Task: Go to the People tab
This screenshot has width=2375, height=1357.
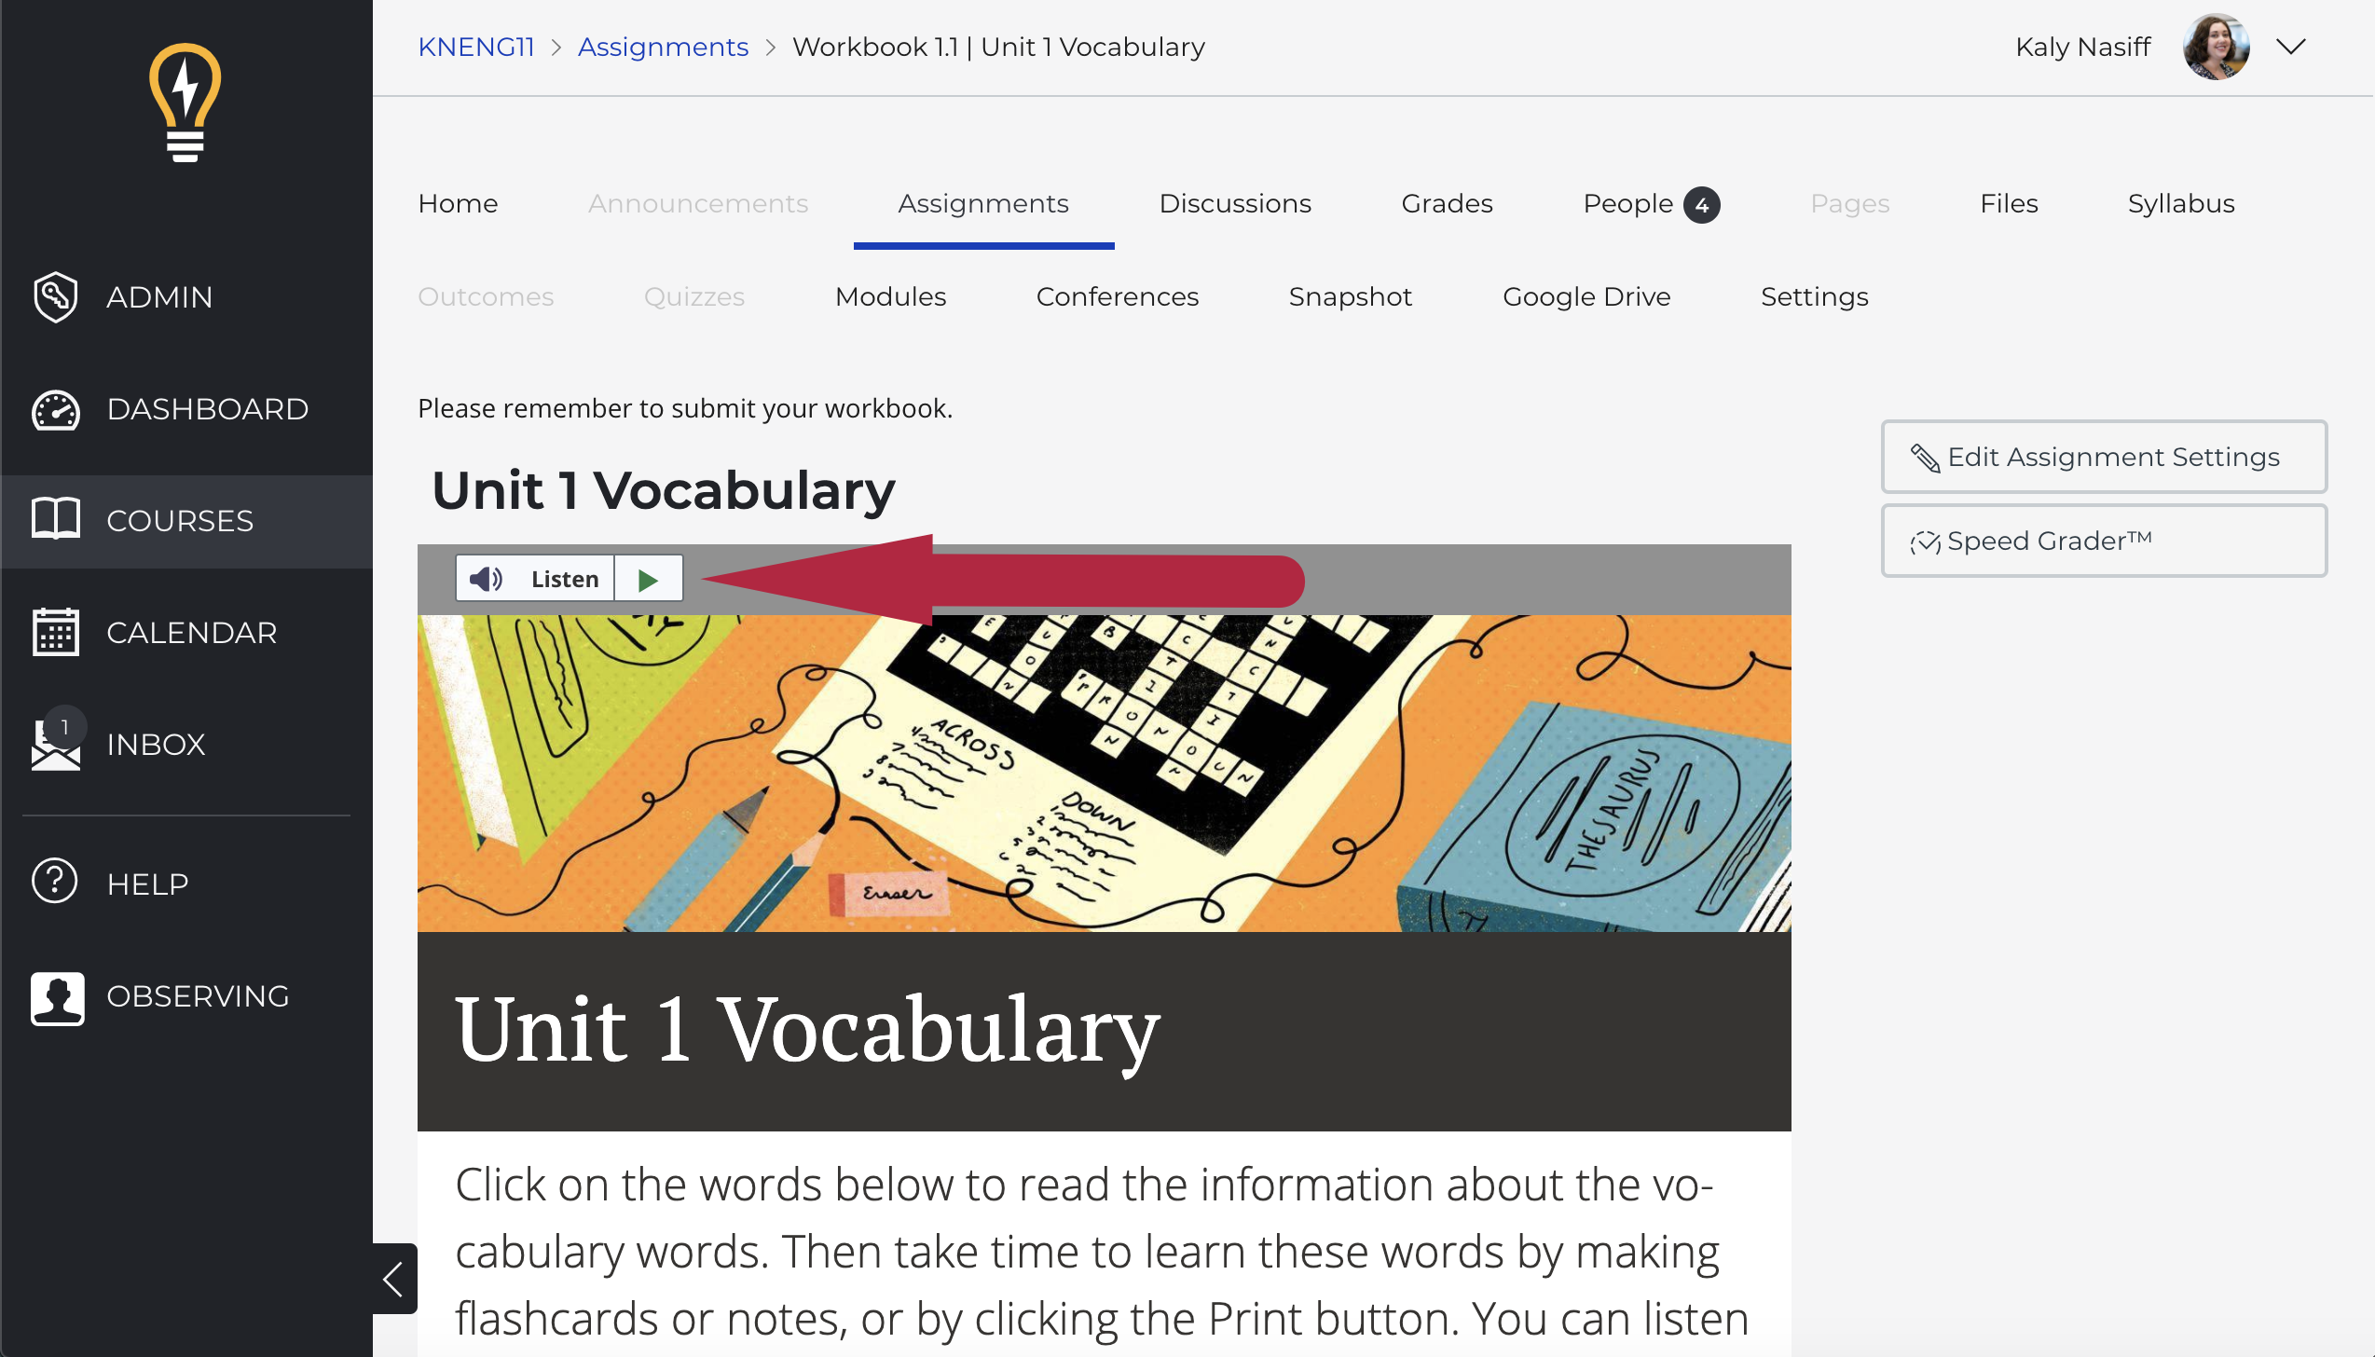Action: click(1627, 203)
